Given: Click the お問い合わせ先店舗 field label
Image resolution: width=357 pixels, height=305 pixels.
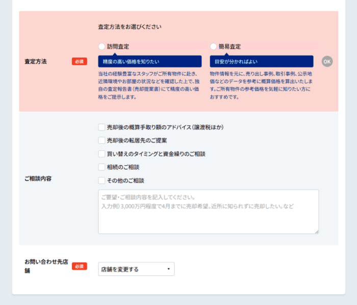Looking at the screenshot, I should (x=46, y=266).
